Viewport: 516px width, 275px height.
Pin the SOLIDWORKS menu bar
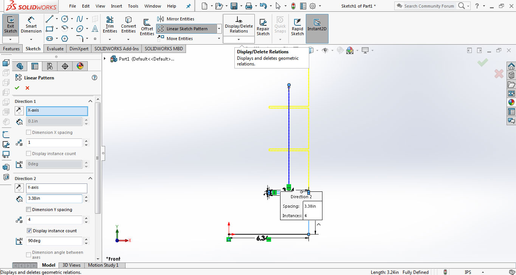[x=189, y=6]
